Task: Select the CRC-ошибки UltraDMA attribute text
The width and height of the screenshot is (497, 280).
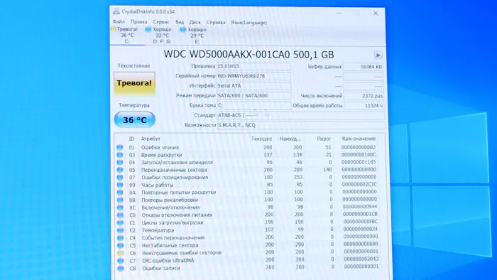Action: pyautogui.click(x=168, y=261)
